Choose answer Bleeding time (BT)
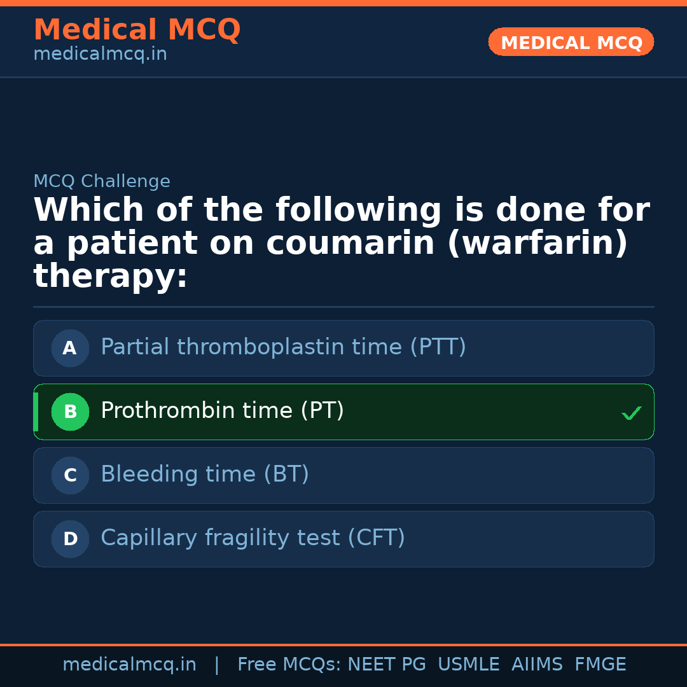The image size is (687, 687). click(205, 475)
